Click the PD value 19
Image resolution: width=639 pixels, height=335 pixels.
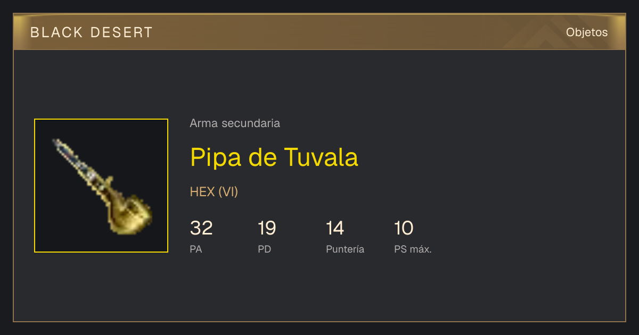coord(267,228)
